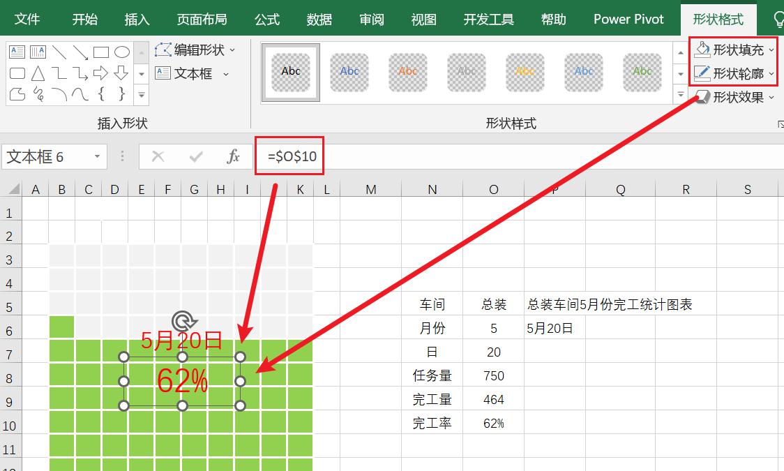Image resolution: width=784 pixels, height=471 pixels.
Task: Select row 8 header
Action: (x=10, y=378)
